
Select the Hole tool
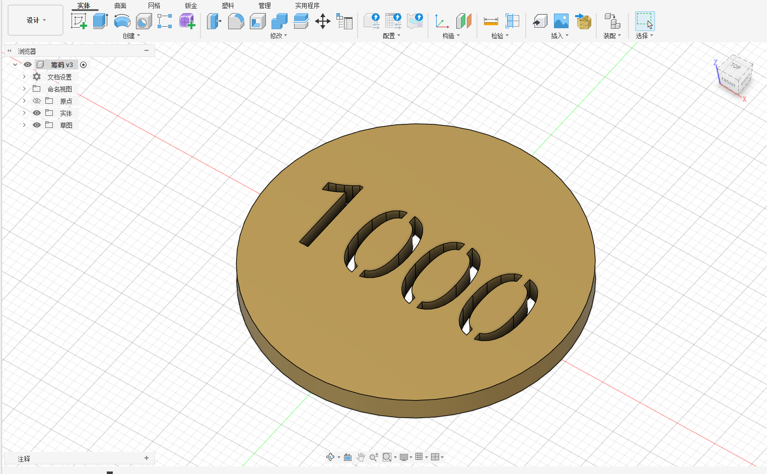pyautogui.click(x=144, y=21)
